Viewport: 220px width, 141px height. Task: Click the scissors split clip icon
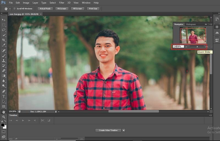tap(43, 120)
